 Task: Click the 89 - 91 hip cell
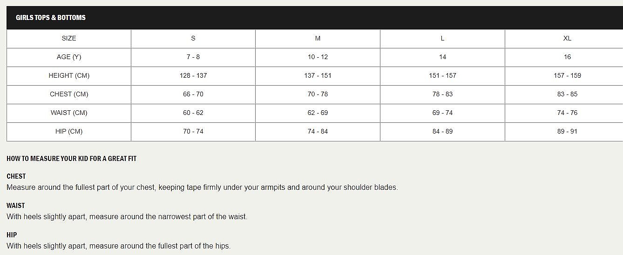pos(567,131)
